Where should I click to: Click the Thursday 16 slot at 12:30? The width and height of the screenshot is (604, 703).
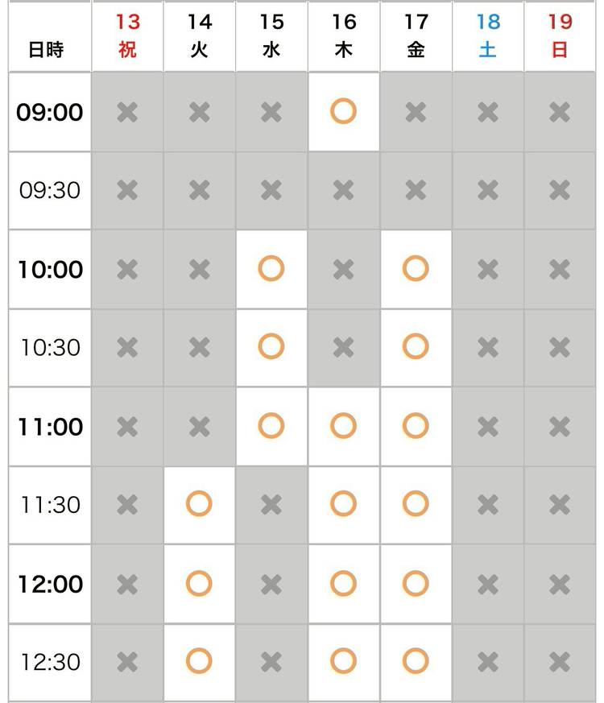(x=343, y=662)
